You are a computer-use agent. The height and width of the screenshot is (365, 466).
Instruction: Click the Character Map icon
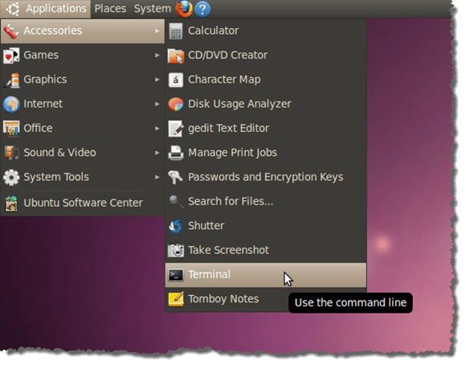[x=176, y=80]
